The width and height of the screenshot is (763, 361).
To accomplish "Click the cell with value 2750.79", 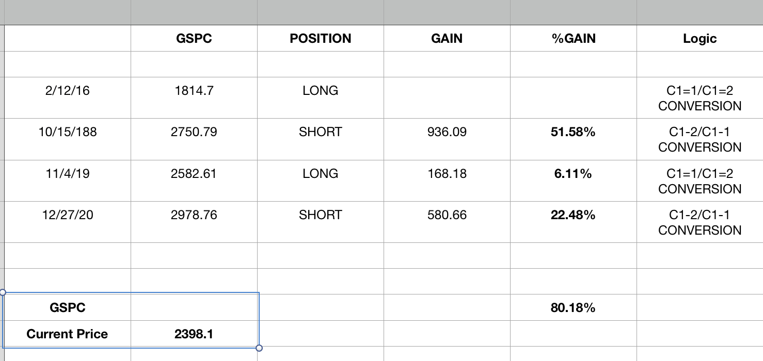I will (194, 132).
